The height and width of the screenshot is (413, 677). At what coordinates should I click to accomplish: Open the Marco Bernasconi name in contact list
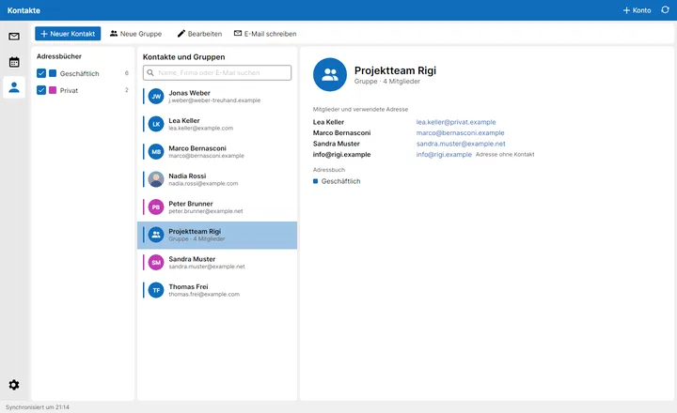point(197,148)
